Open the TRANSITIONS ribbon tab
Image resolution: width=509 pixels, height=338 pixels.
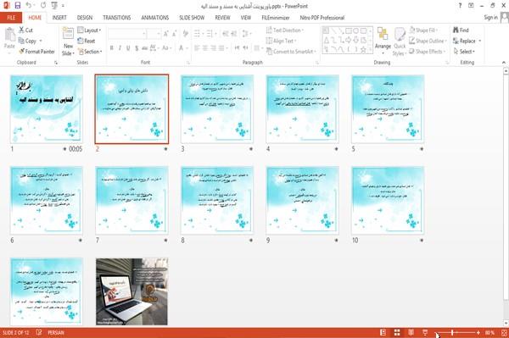click(x=117, y=18)
